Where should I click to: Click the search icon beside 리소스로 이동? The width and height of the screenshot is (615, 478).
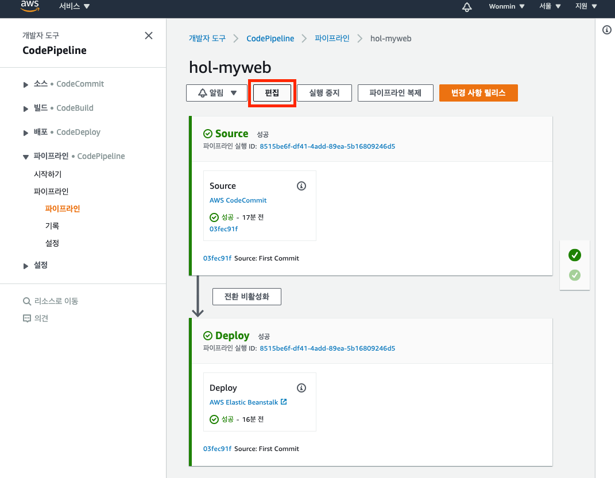coord(26,301)
